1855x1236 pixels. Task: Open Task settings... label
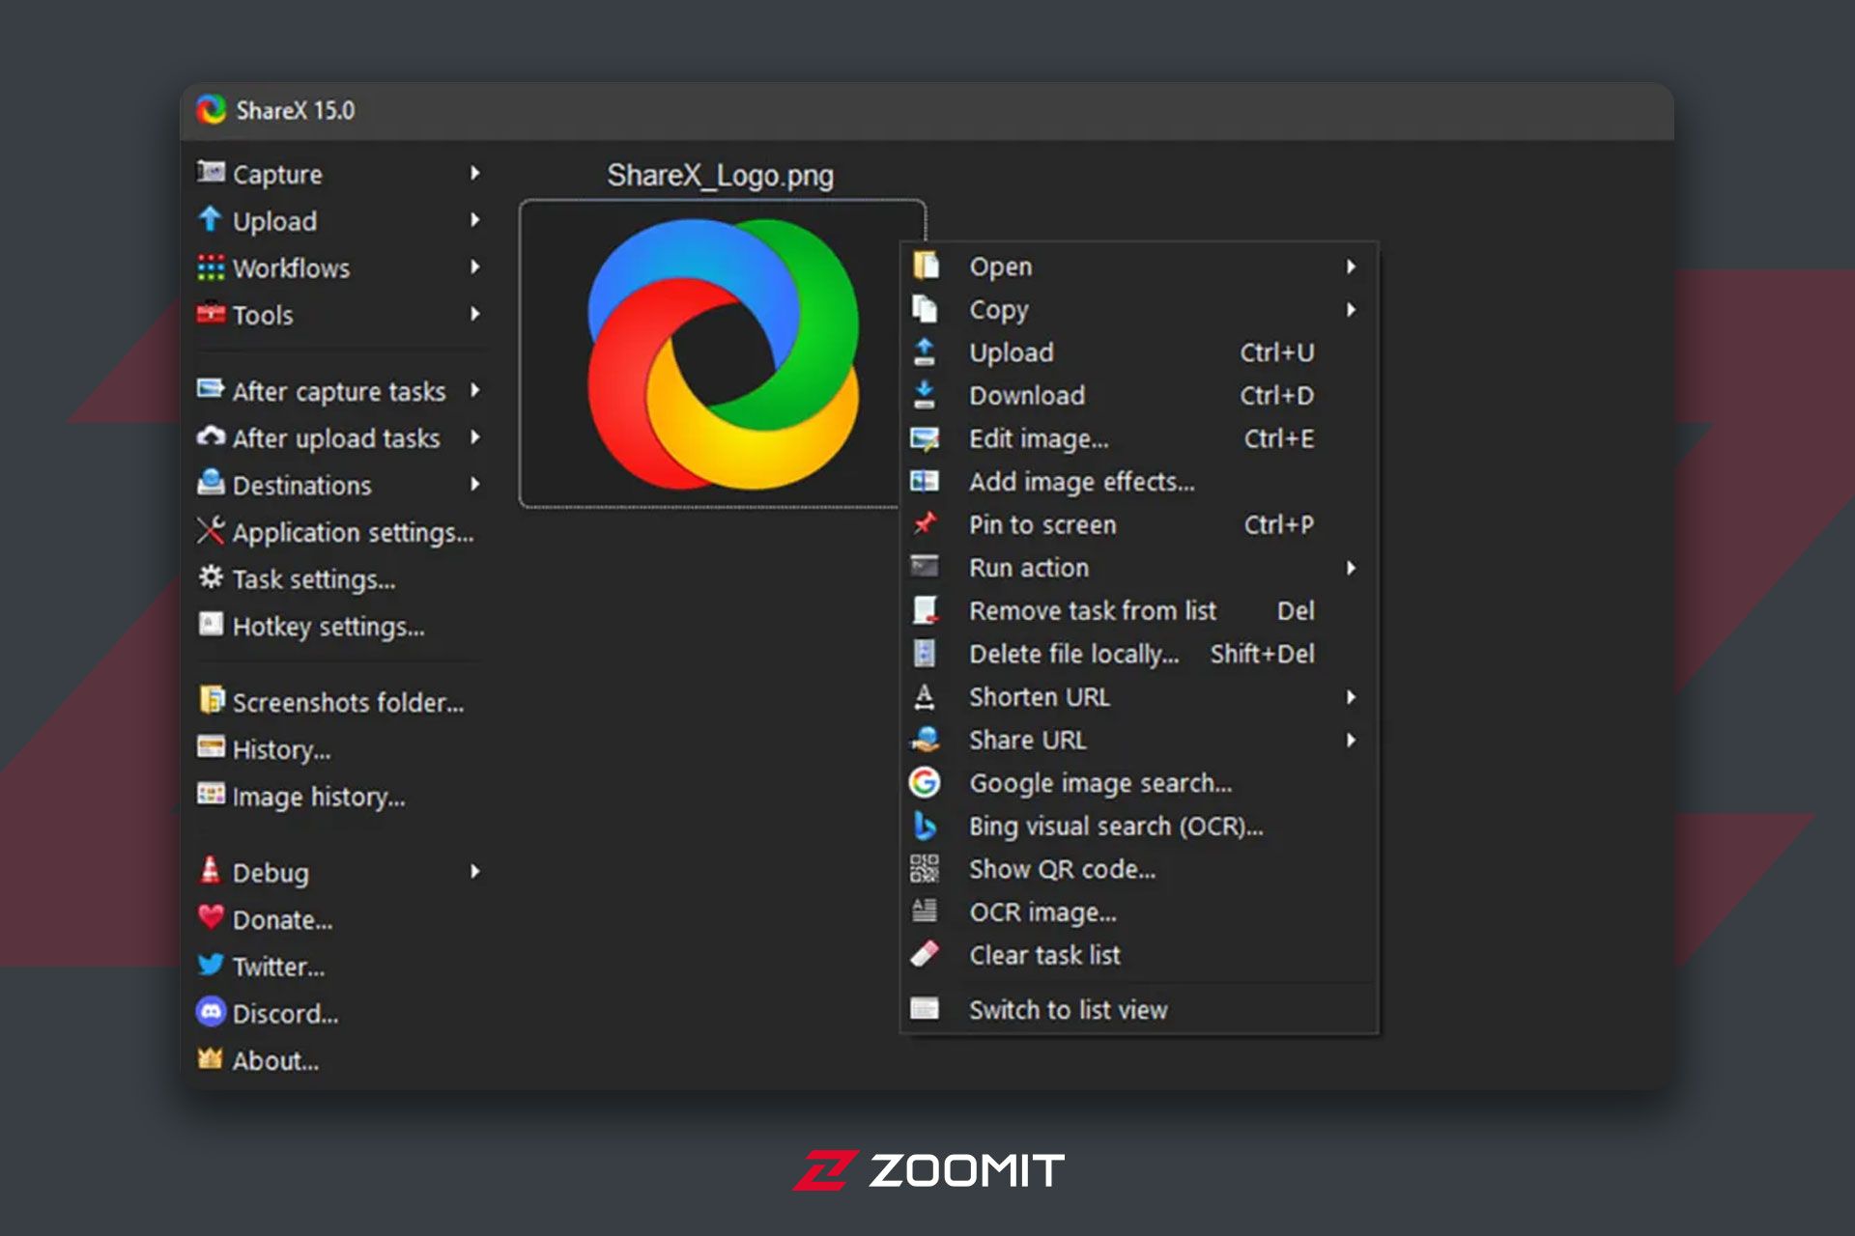(314, 579)
